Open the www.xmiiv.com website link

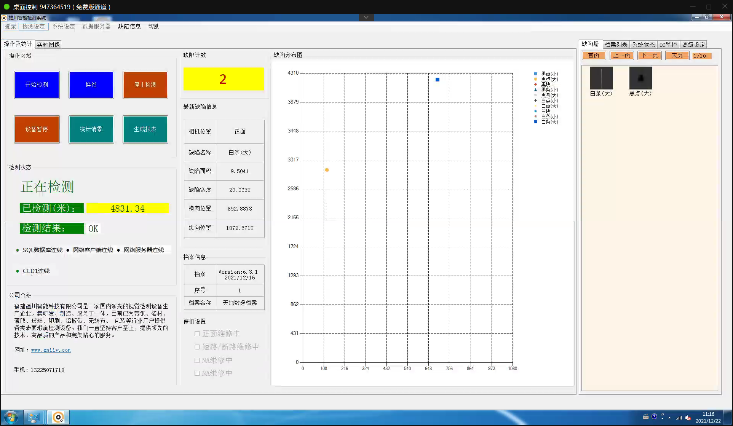(x=51, y=350)
